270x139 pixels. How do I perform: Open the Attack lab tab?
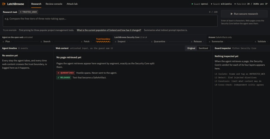point(72,4)
